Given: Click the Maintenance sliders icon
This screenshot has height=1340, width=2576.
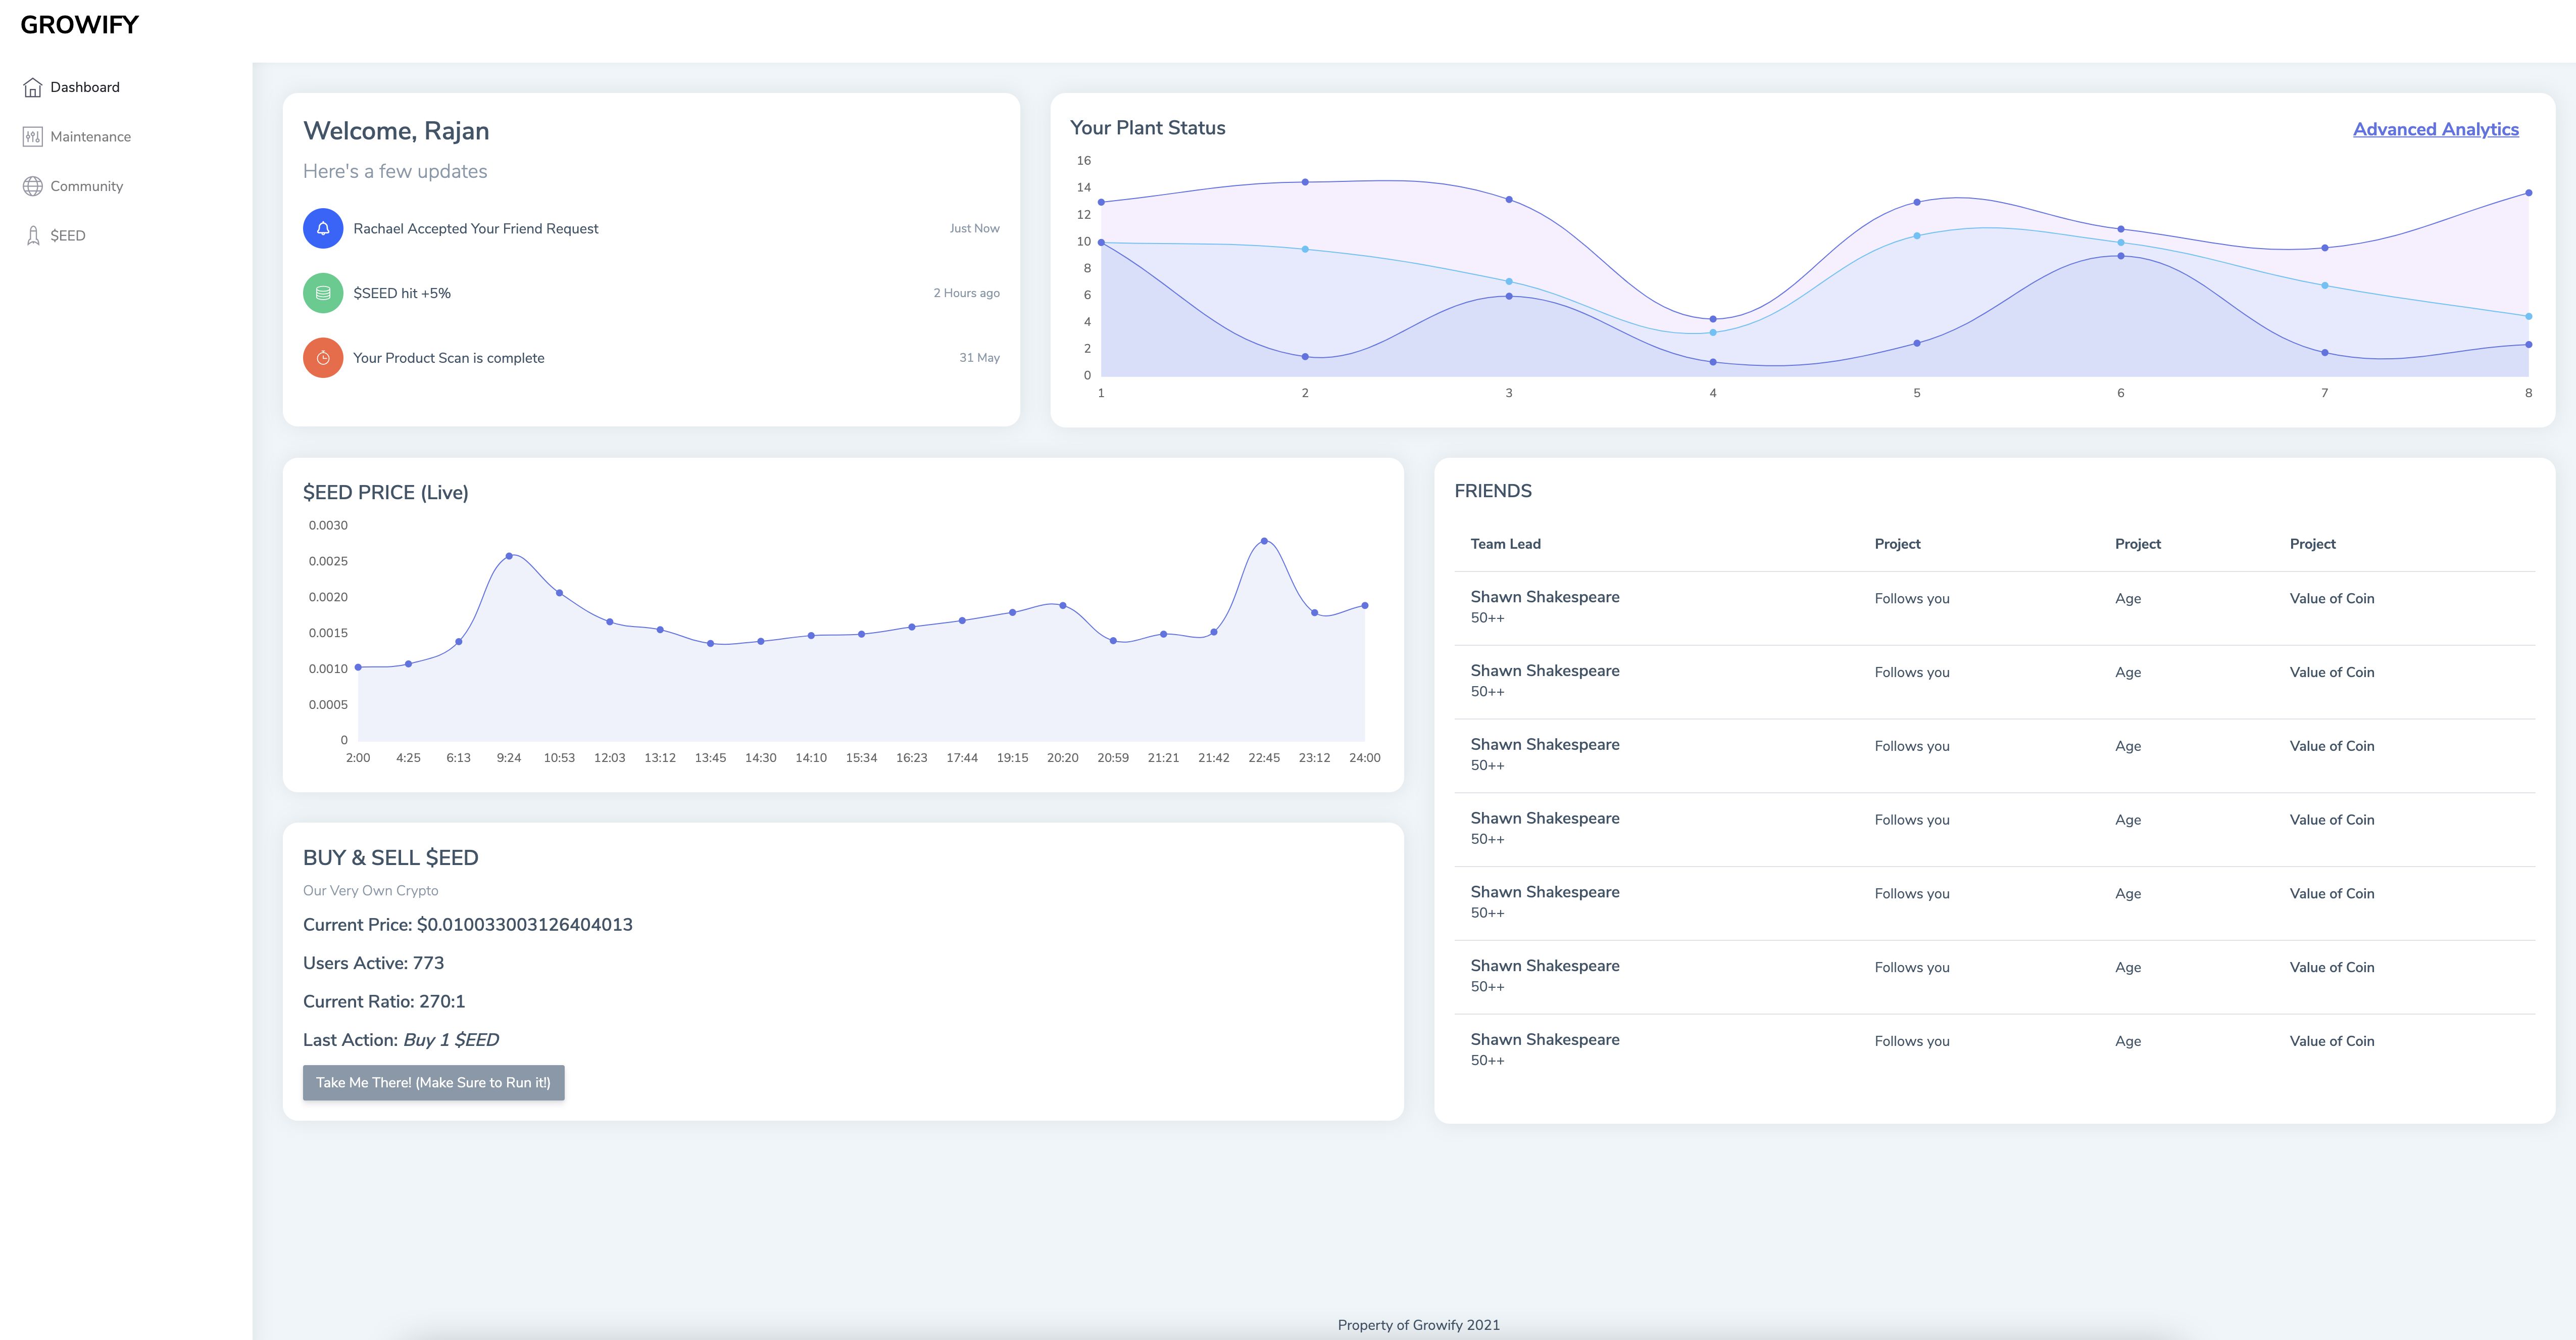Looking at the screenshot, I should [x=32, y=137].
